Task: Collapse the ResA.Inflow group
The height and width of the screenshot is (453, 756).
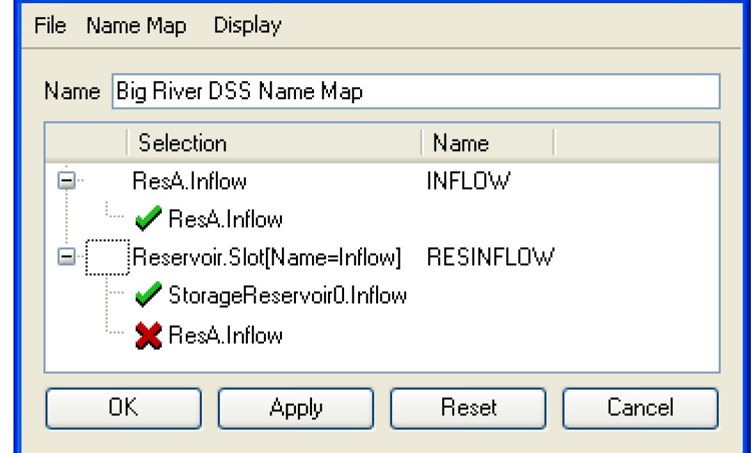Action: coord(67,180)
